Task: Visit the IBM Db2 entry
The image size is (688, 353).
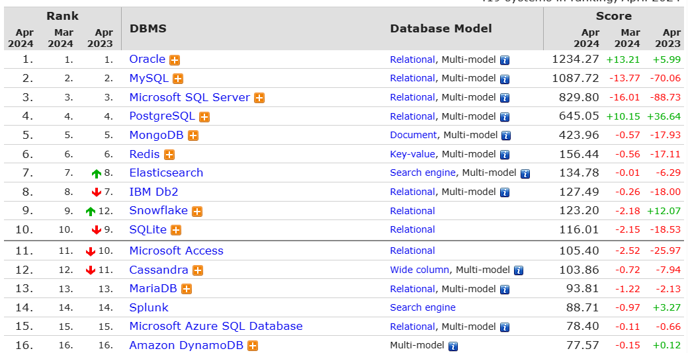Action: pos(153,192)
